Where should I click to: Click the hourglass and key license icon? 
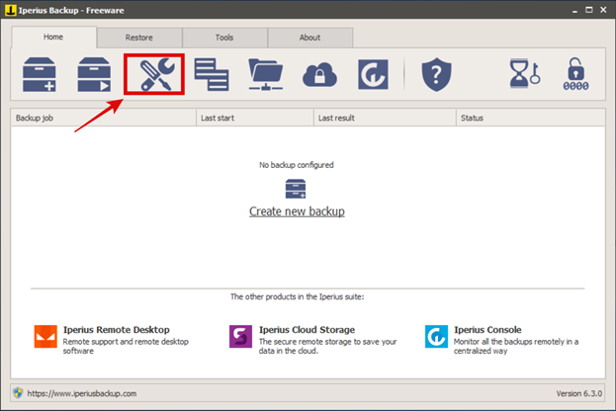524,74
